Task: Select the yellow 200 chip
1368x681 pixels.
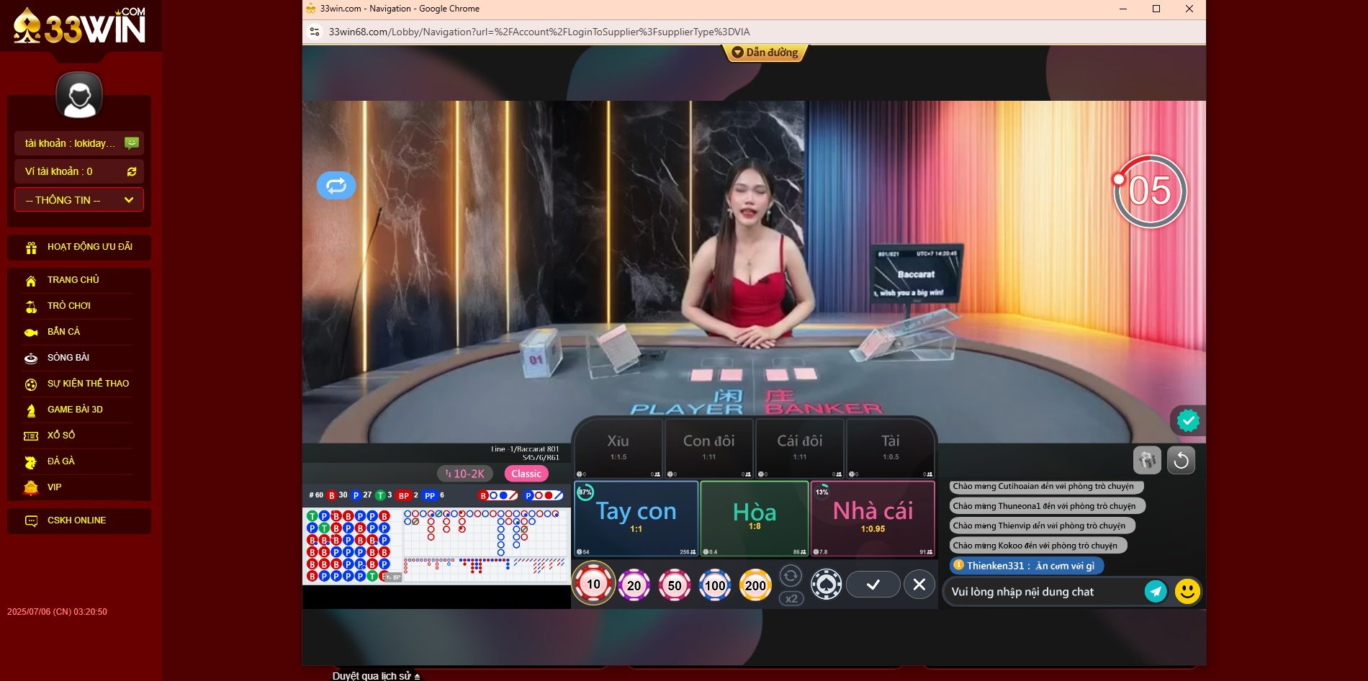Action: click(755, 585)
